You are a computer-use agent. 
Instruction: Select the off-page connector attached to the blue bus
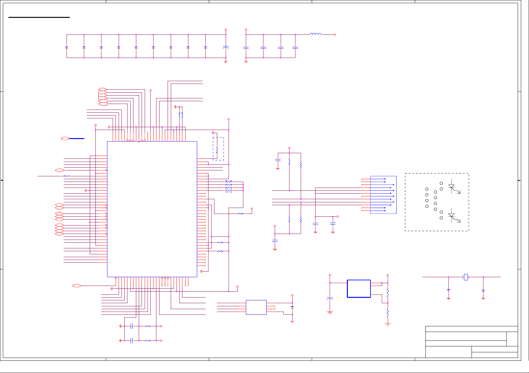click(x=65, y=138)
